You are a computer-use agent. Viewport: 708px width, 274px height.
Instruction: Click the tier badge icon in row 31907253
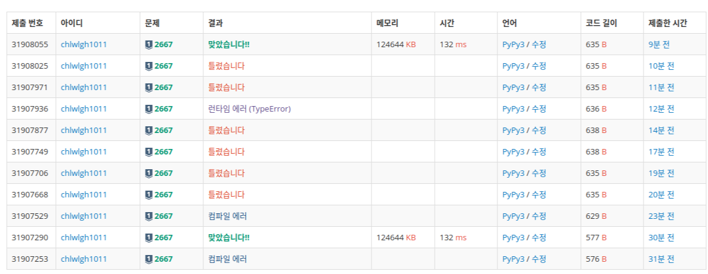coord(149,259)
